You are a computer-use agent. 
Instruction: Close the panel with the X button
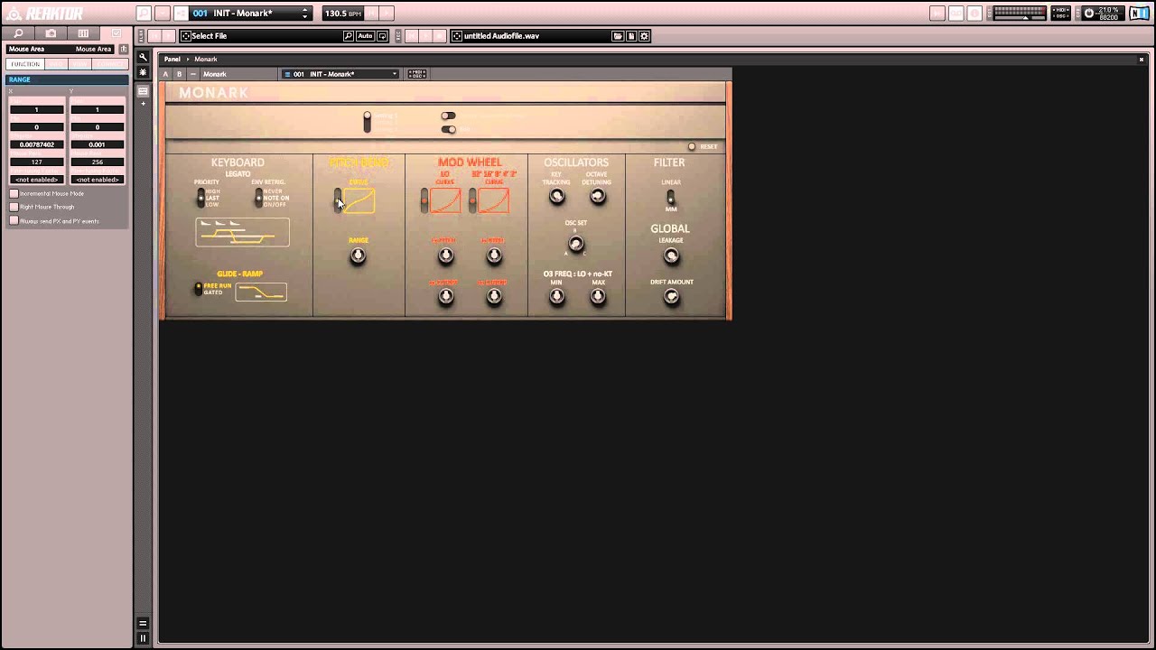coord(1142,60)
